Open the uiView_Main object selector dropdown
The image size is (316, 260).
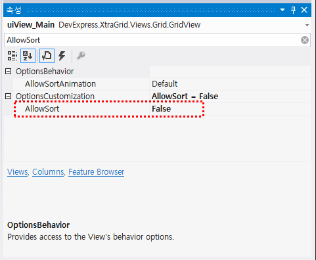point(307,25)
